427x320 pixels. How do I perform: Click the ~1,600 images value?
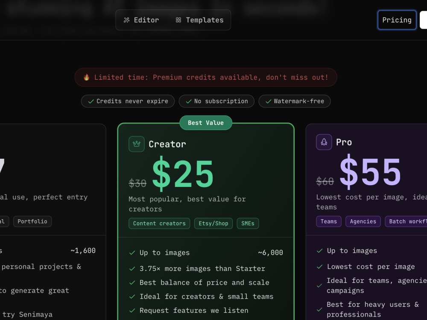[83, 251]
